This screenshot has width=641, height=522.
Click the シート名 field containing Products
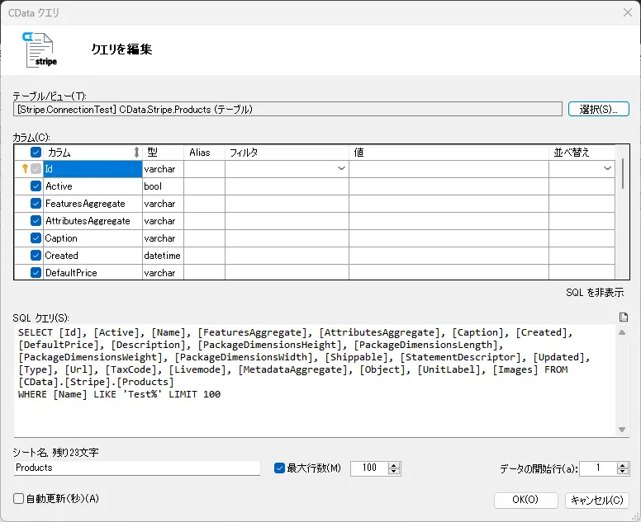(x=137, y=468)
